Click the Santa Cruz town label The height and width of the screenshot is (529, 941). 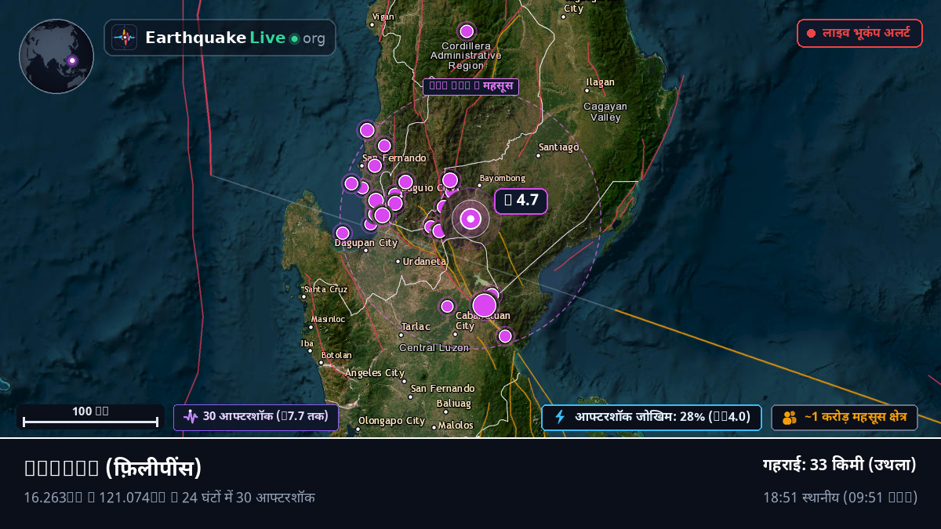click(x=325, y=289)
